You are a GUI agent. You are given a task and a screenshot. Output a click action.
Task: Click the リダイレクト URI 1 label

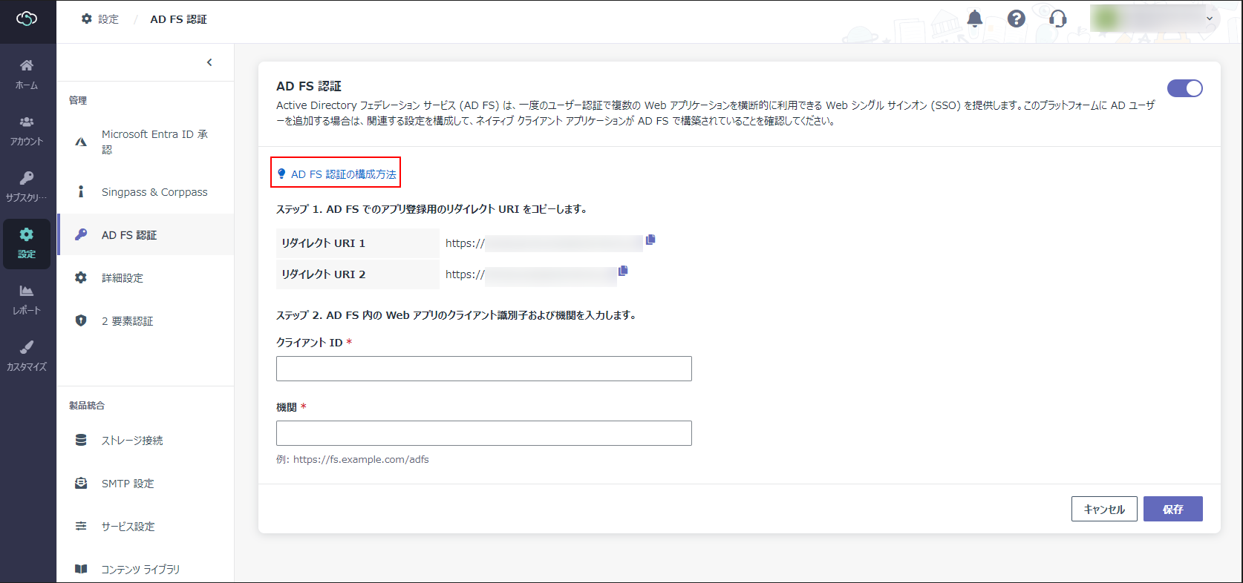323,243
